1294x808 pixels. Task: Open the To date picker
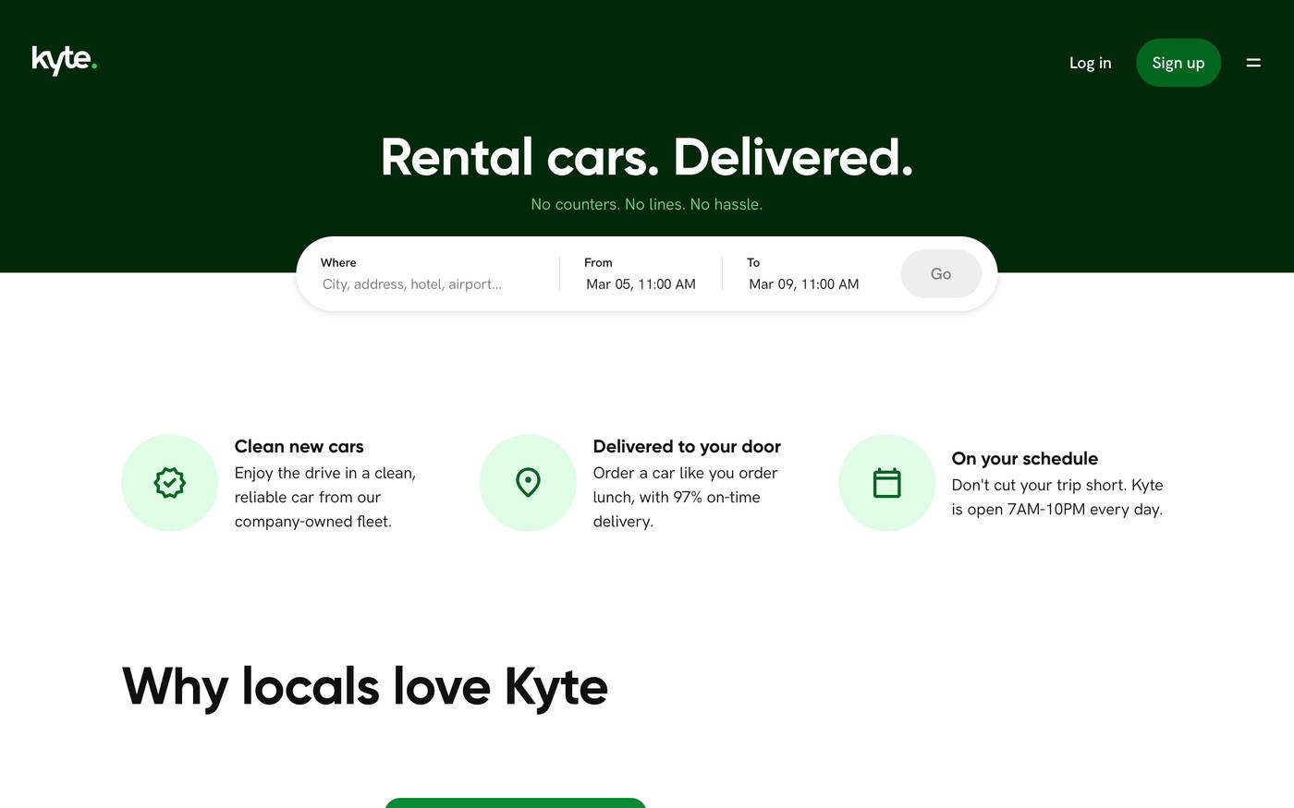pyautogui.click(x=804, y=283)
